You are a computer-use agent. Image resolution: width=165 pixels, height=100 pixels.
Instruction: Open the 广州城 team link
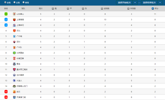coord(19,36)
